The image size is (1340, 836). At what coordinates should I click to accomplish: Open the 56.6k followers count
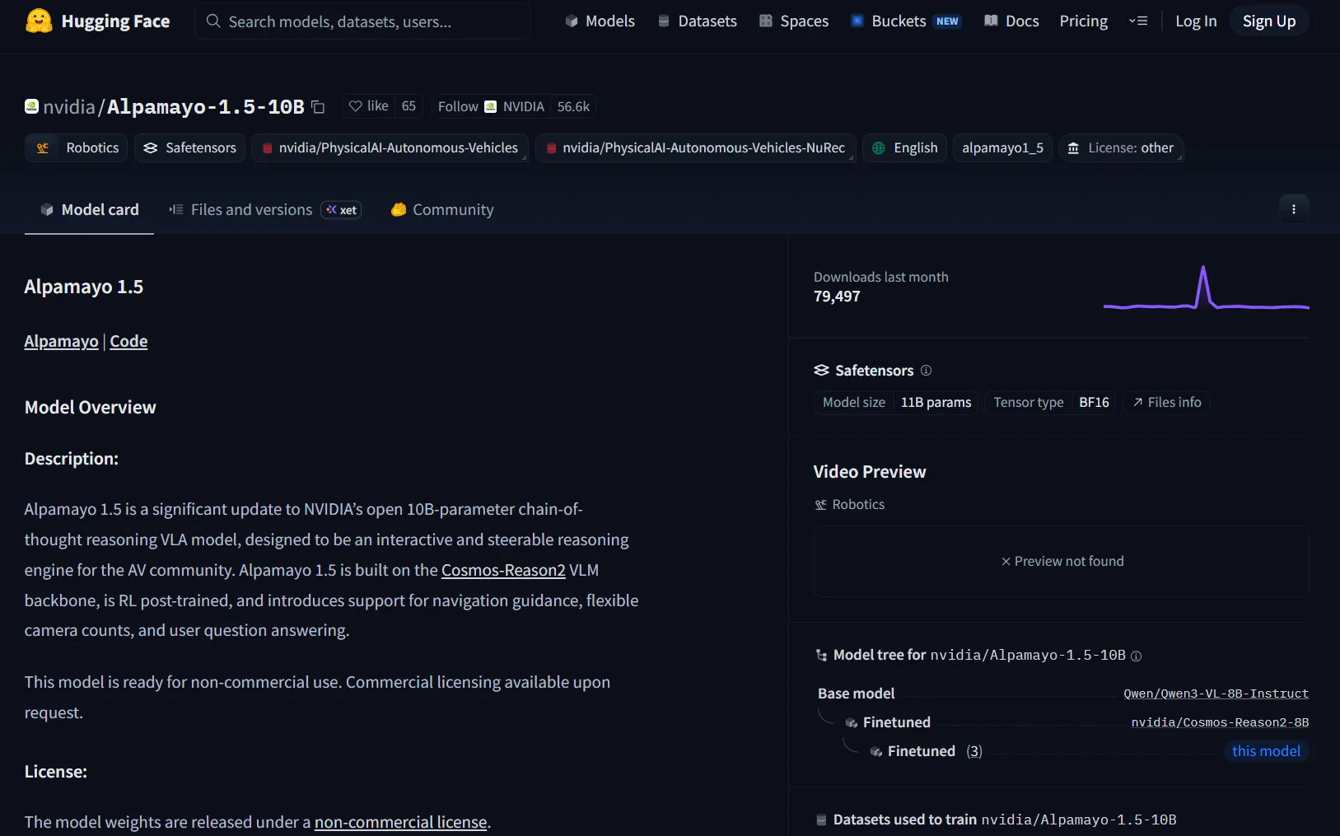[573, 106]
